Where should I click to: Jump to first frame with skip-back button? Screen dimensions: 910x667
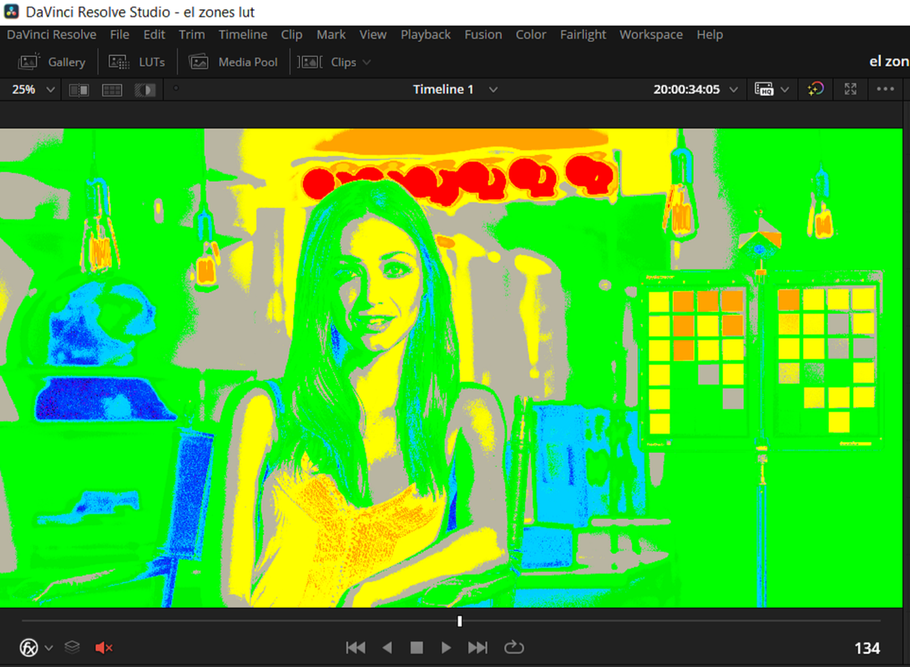click(x=356, y=647)
